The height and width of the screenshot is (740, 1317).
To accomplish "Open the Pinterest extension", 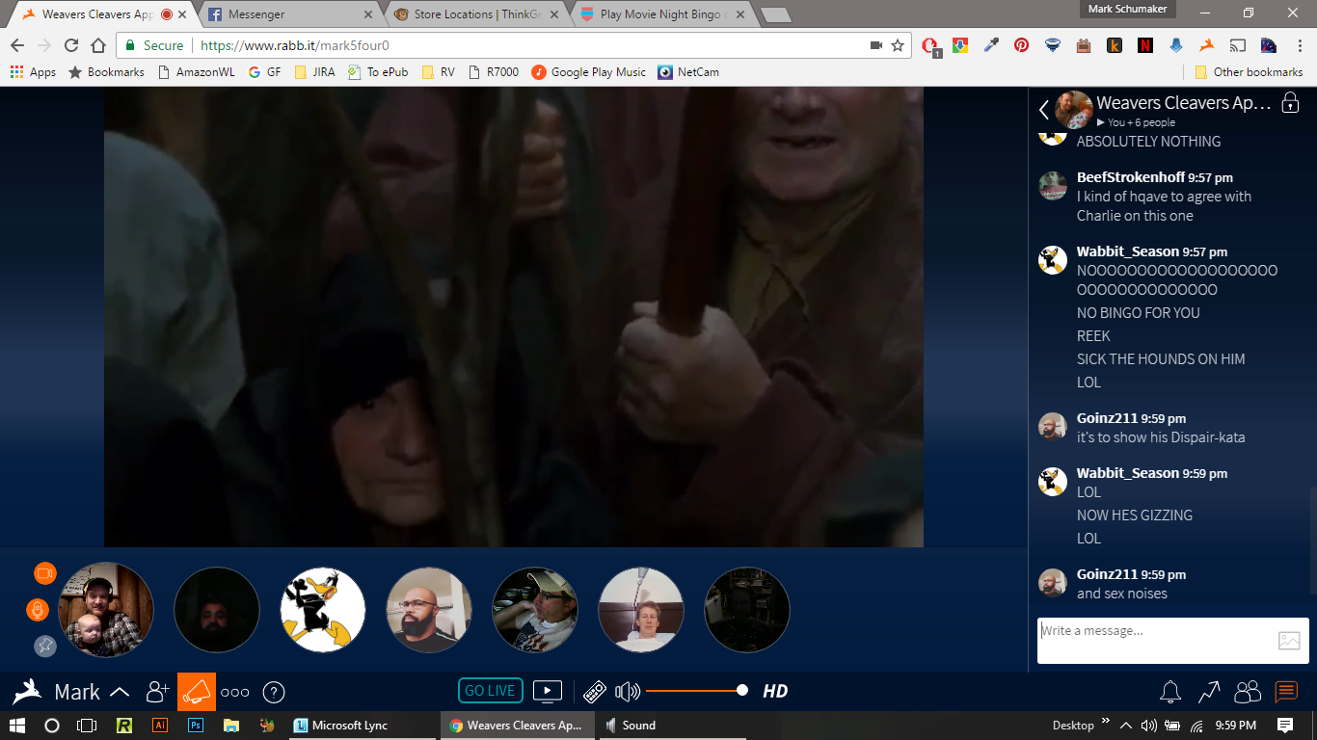I will pos(1021,45).
